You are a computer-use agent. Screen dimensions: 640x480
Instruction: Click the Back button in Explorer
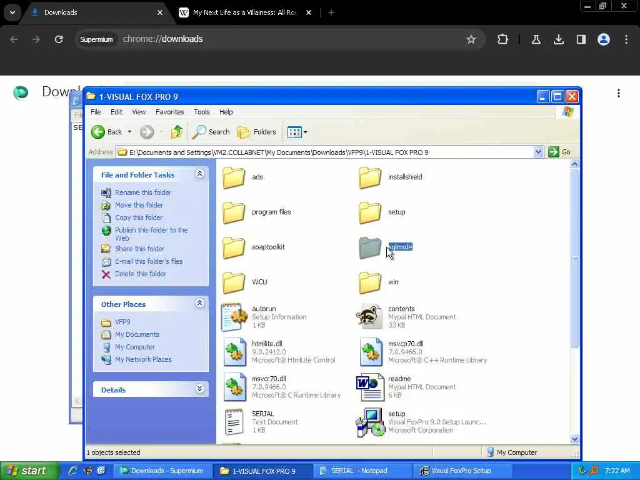[x=106, y=132]
